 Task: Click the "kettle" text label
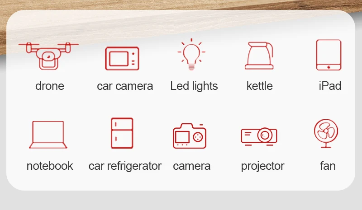(x=259, y=86)
